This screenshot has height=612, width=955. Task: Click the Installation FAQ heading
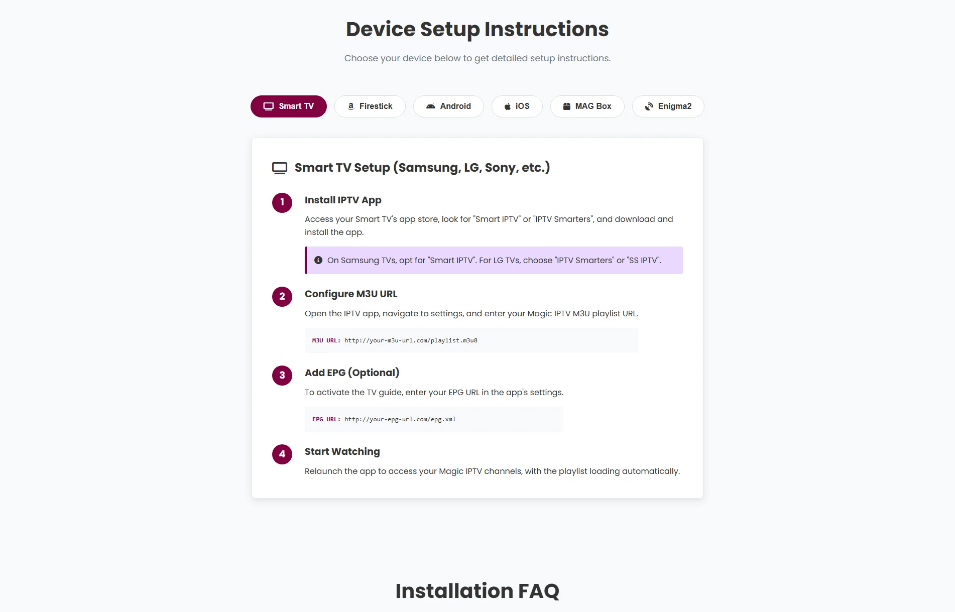coord(477,591)
